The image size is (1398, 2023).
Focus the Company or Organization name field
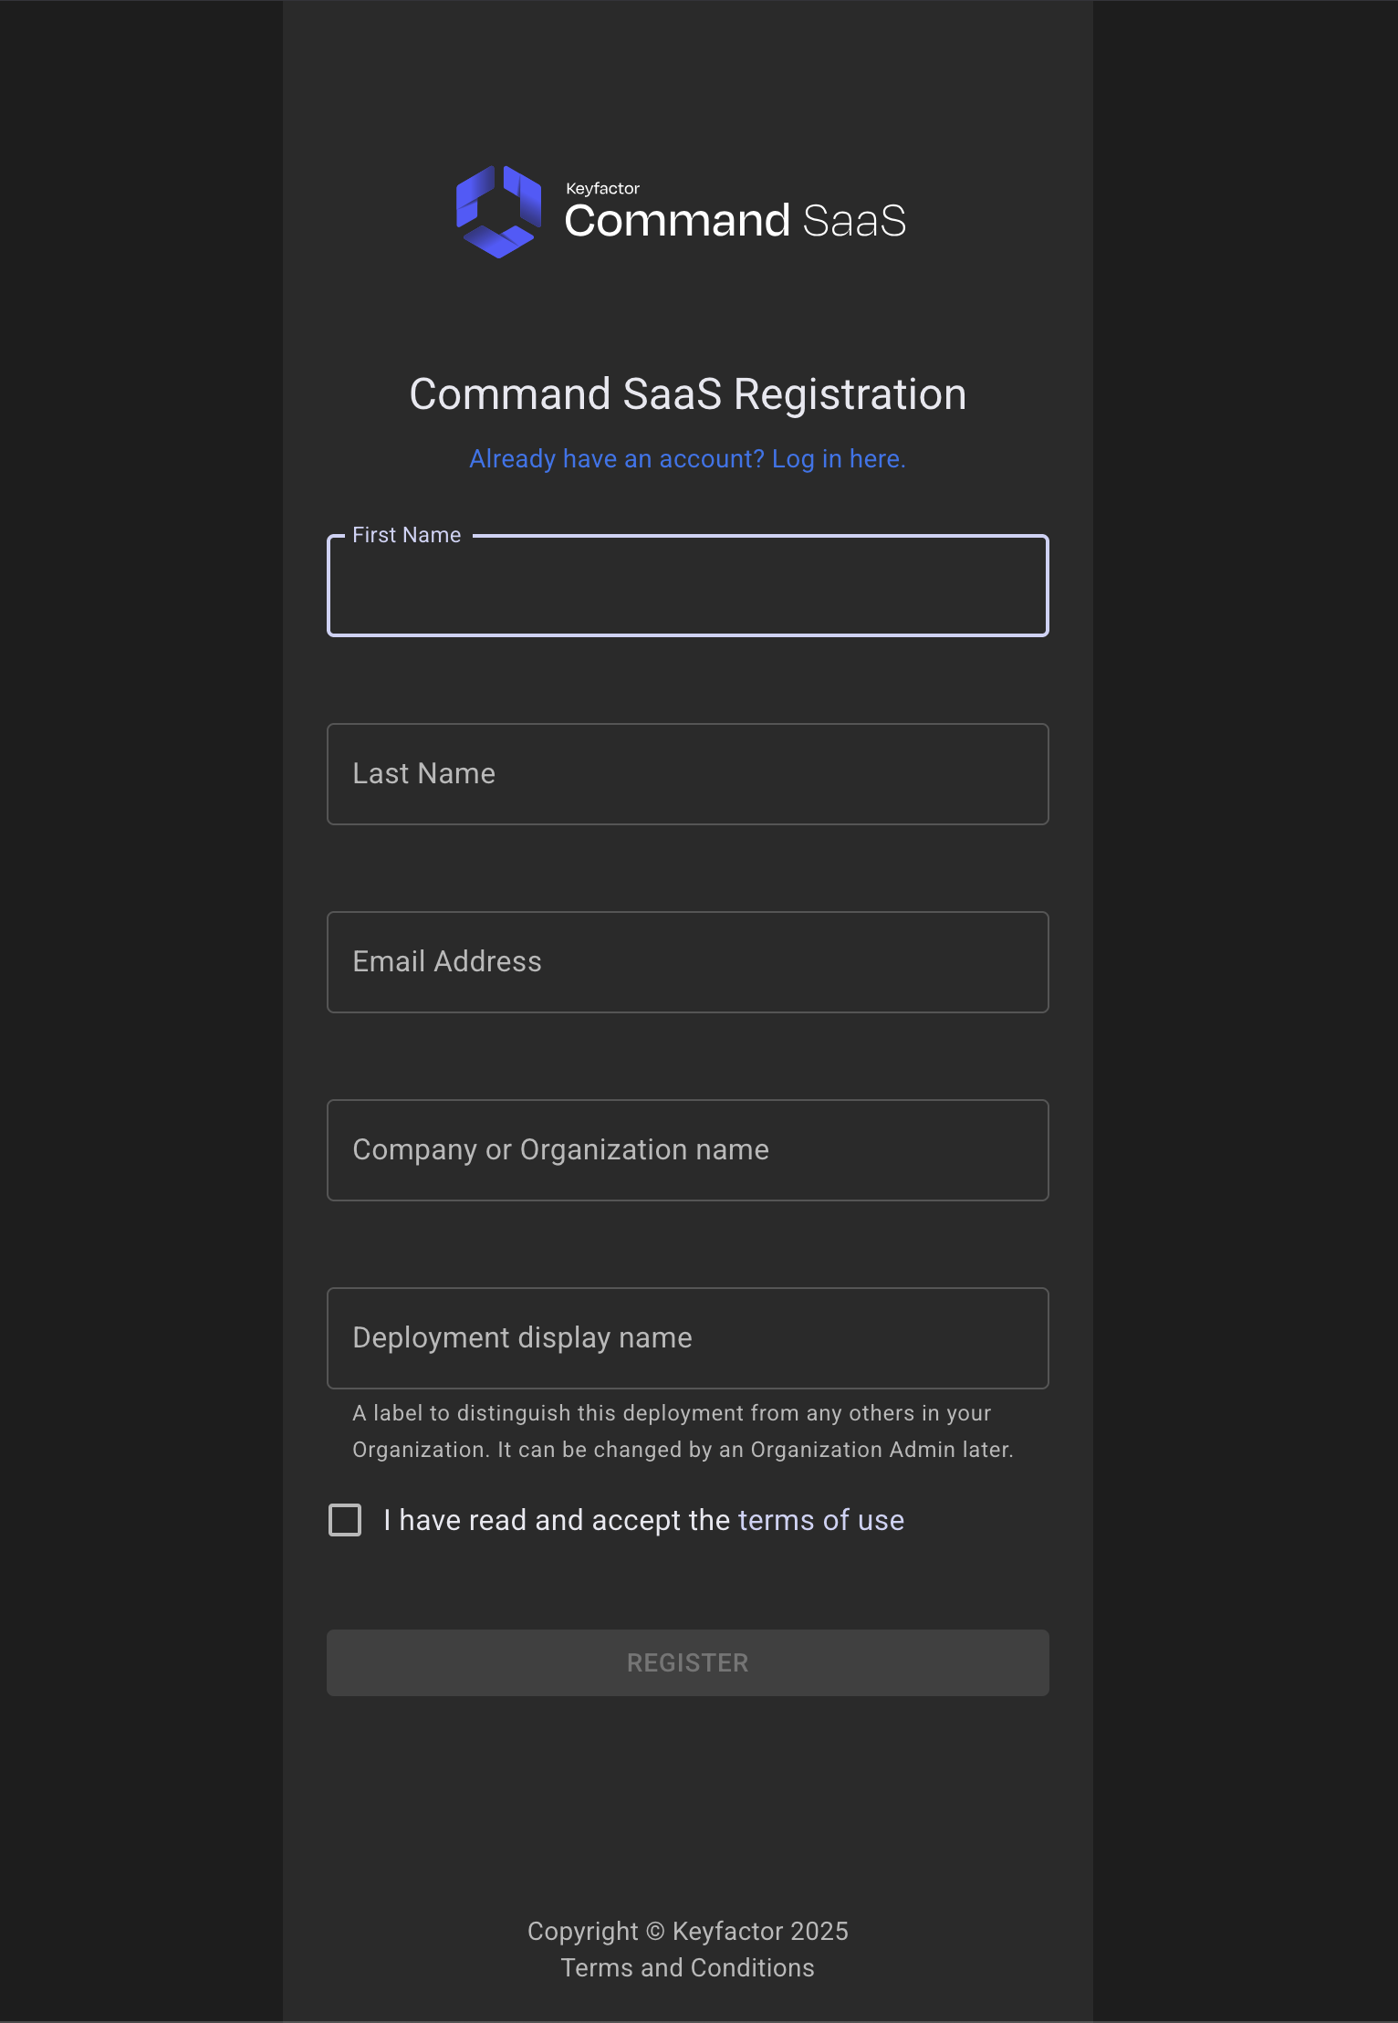(687, 1150)
